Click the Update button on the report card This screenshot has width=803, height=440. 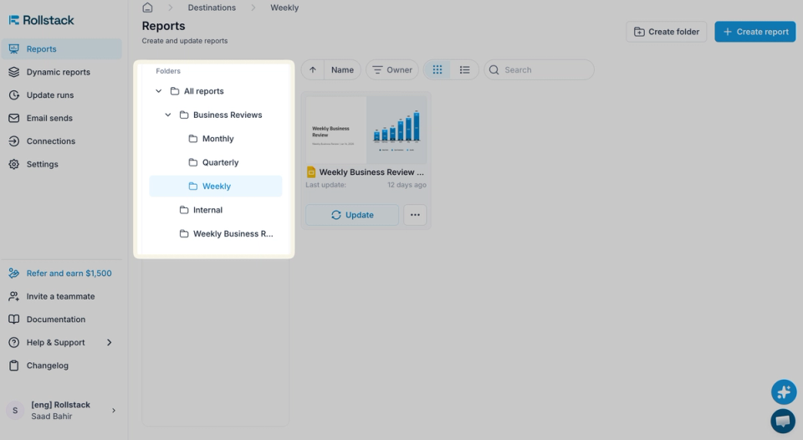click(352, 215)
